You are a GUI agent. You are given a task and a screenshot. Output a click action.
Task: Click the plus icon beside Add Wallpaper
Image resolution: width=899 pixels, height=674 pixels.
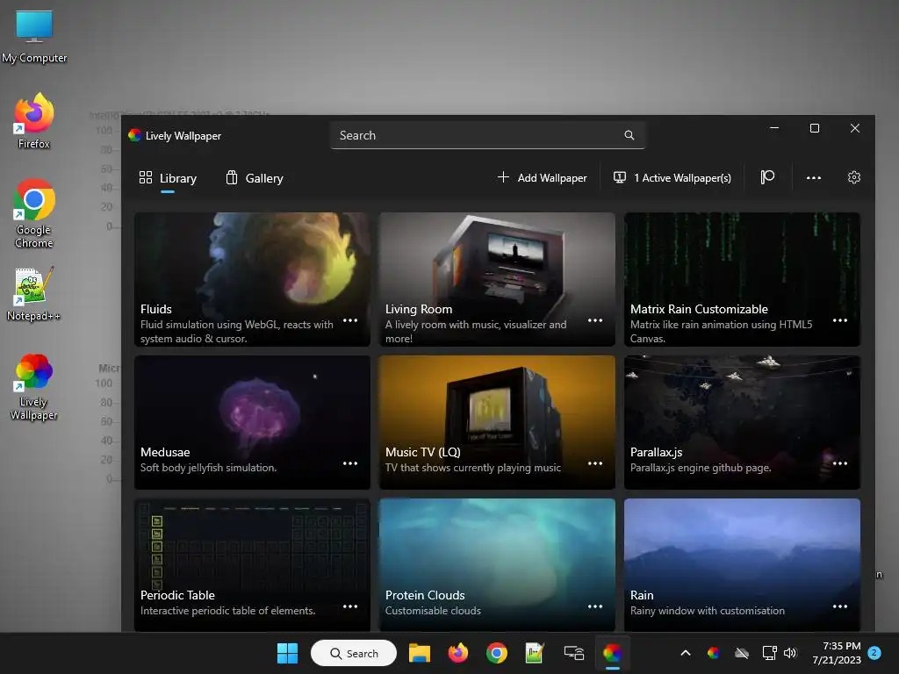(503, 177)
